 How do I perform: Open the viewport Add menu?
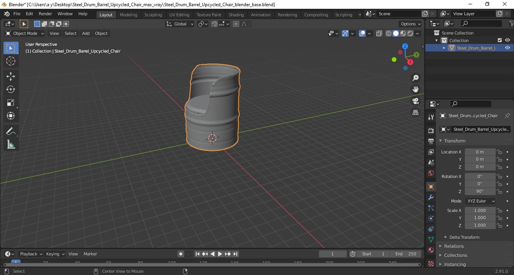[86, 33]
